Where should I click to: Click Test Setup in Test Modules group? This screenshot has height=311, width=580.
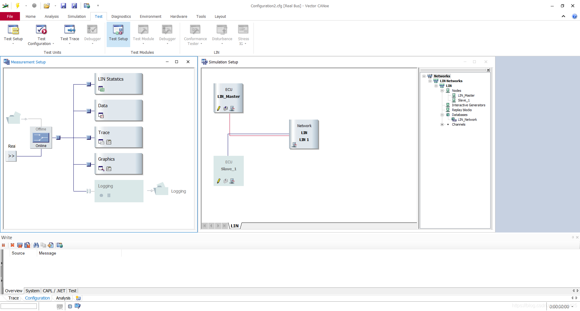[x=118, y=34]
